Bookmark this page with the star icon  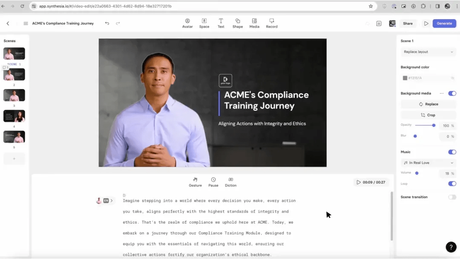[371, 6]
